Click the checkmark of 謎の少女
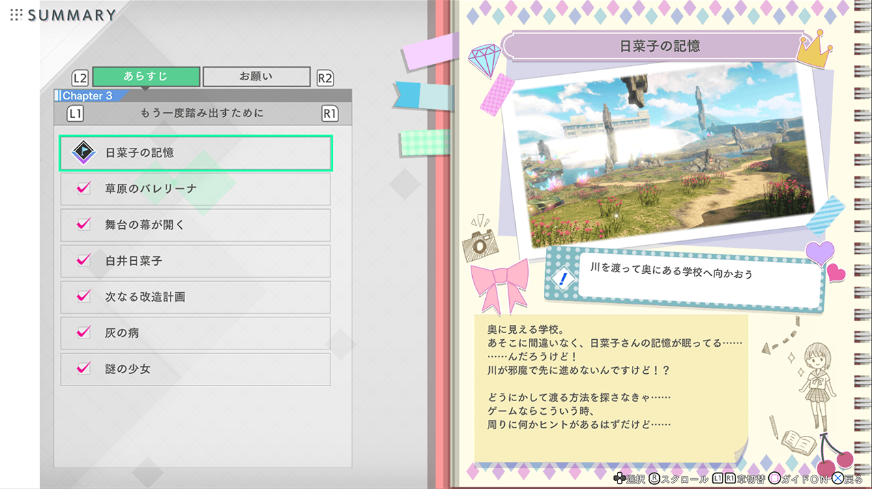The image size is (872, 489). coord(84,368)
